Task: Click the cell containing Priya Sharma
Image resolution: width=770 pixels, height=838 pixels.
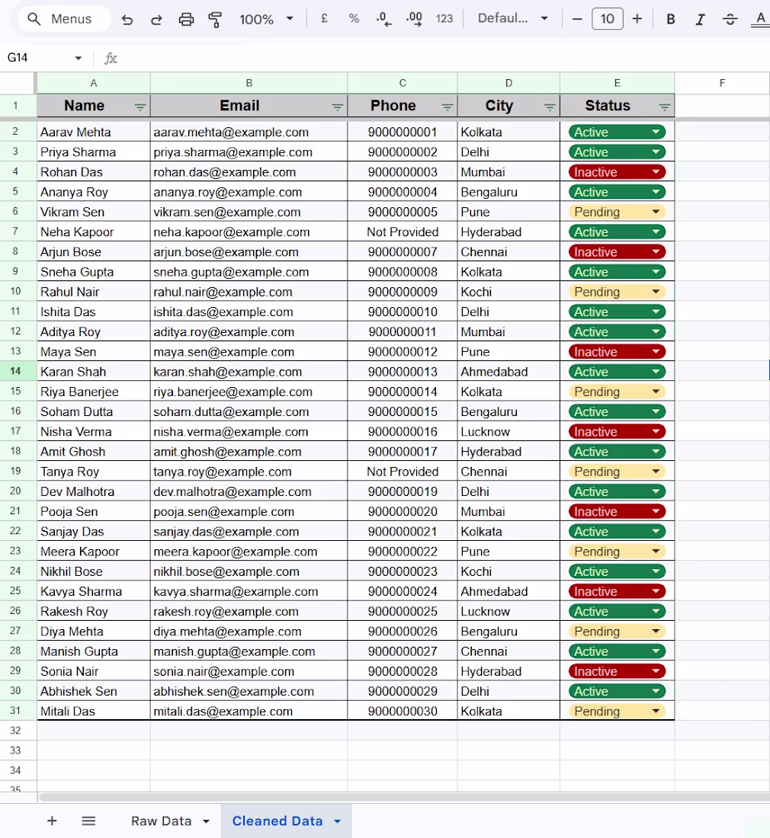Action: [x=94, y=152]
